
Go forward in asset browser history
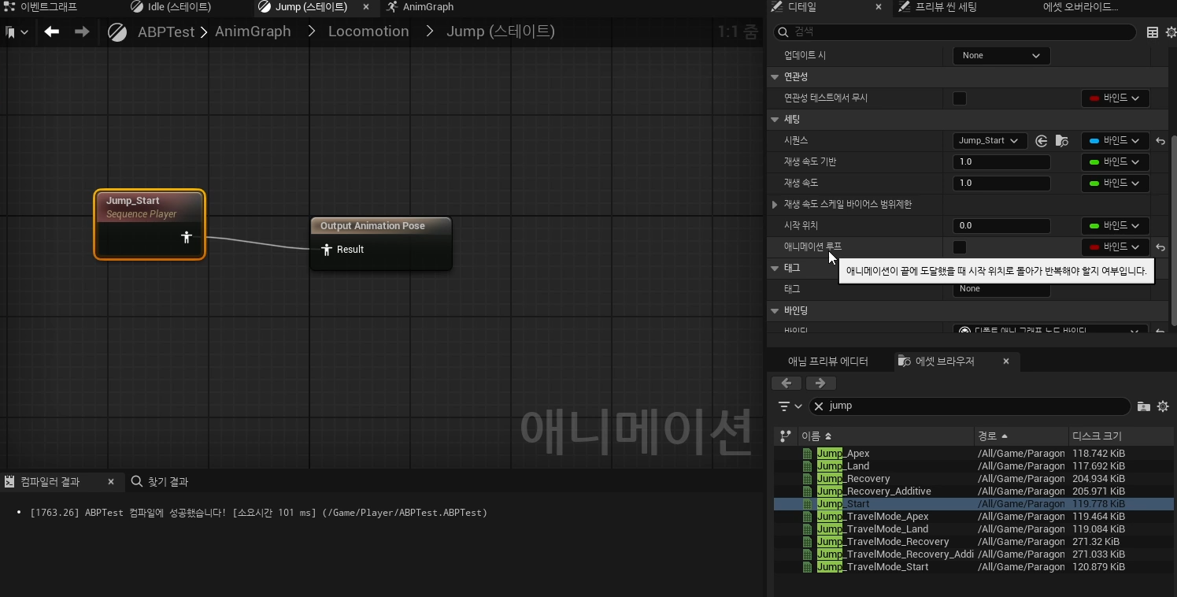[820, 384]
